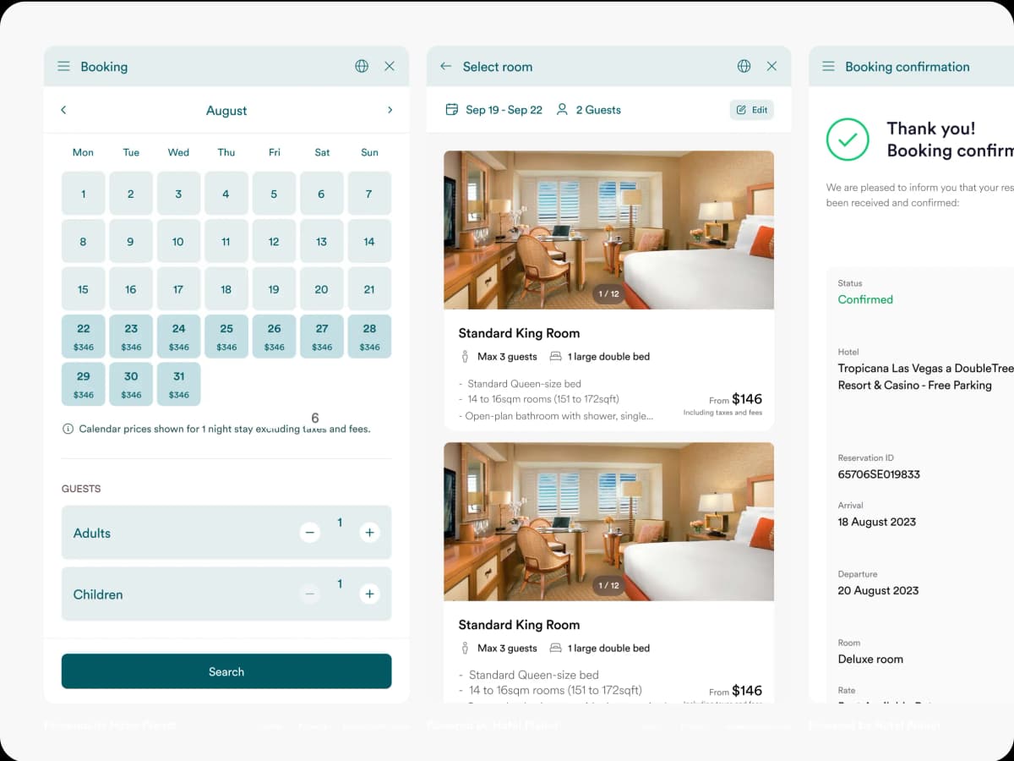Open hamburger menu in Booking confirmation panel

[828, 66]
